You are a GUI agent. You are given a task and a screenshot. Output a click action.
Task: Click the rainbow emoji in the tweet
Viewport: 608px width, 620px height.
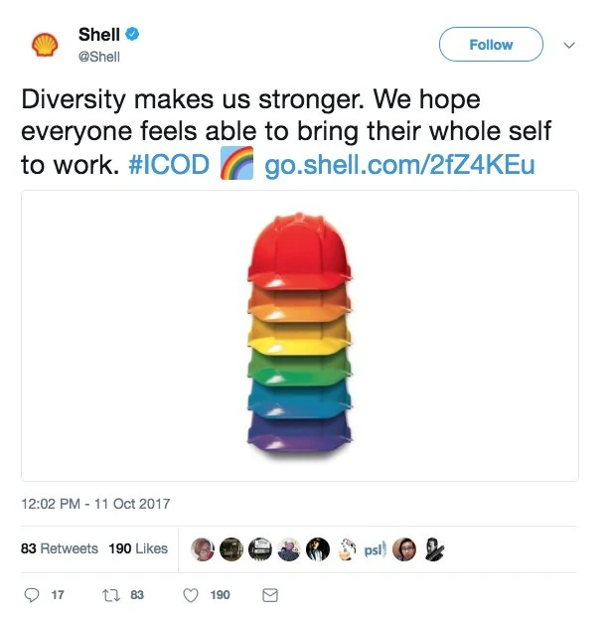(x=236, y=163)
